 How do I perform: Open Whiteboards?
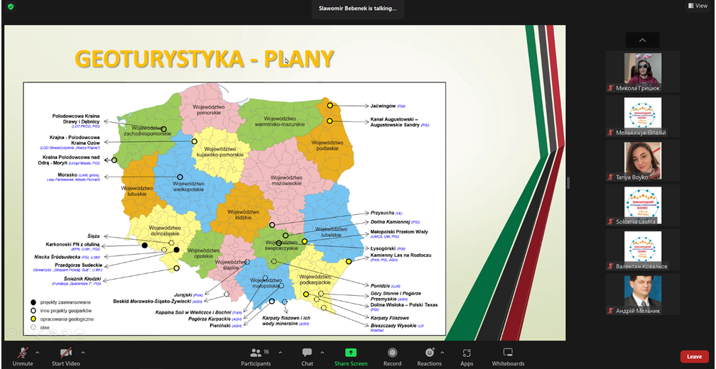coord(508,356)
